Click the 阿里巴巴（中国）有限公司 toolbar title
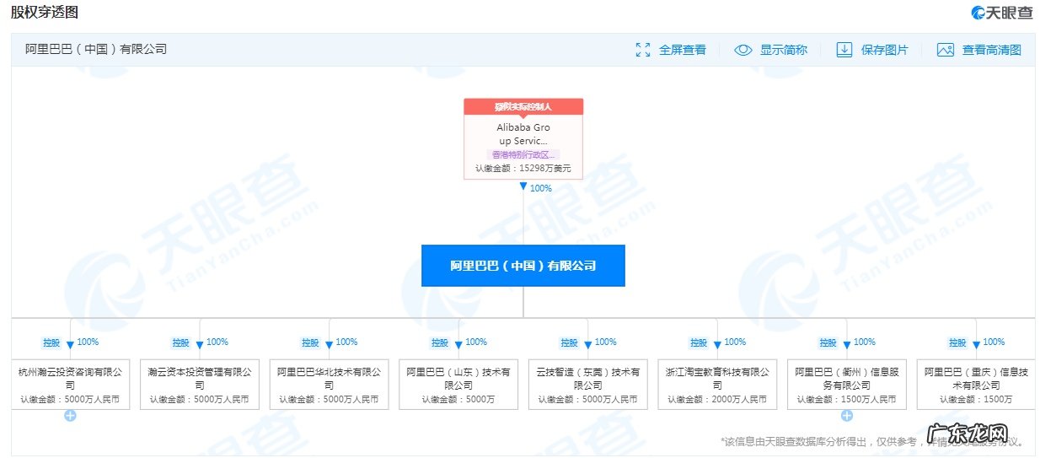 coord(96,50)
